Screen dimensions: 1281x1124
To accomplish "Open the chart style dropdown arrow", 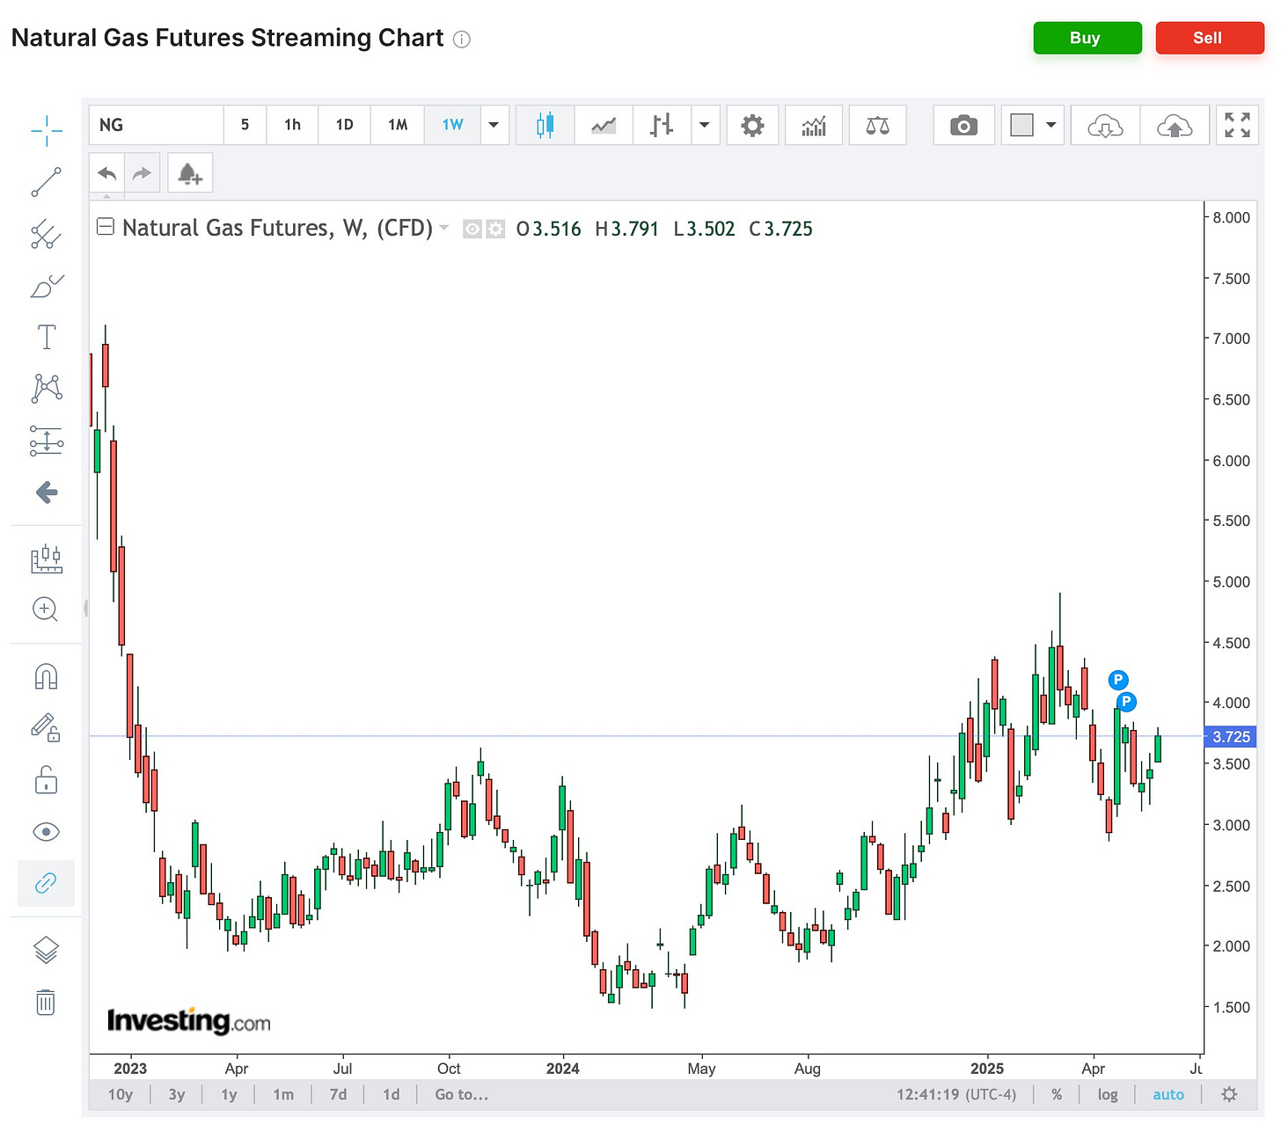I will click(705, 125).
